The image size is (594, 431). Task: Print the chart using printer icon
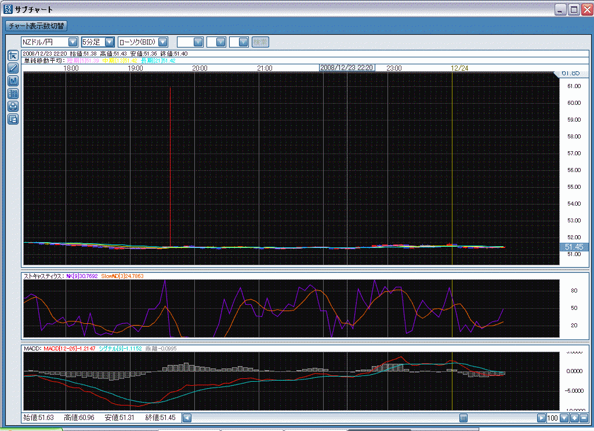click(x=13, y=107)
